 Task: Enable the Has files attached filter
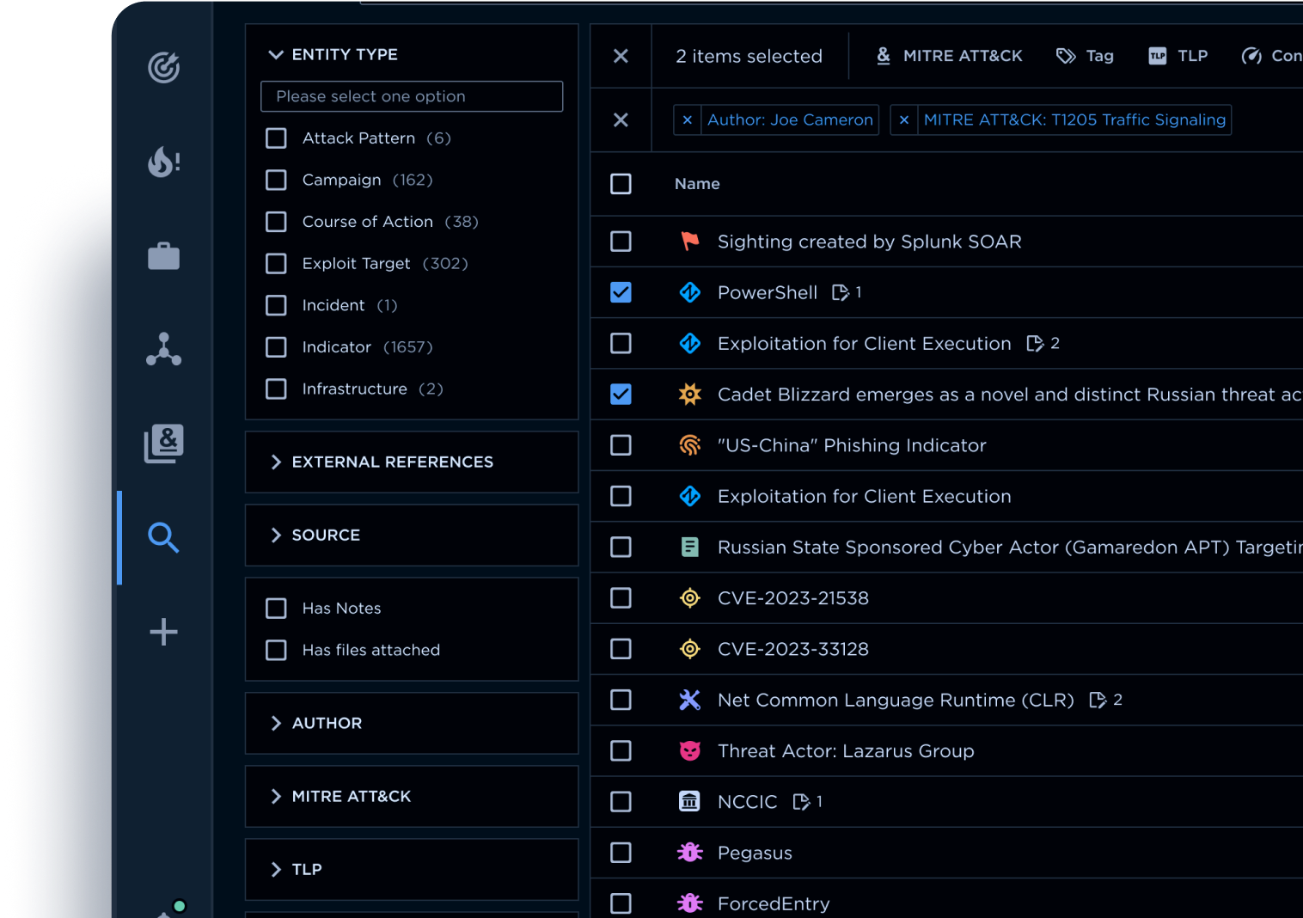[276, 650]
